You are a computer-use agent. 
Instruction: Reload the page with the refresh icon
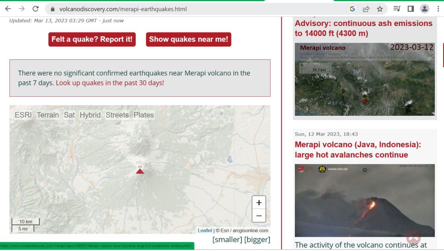36,9
